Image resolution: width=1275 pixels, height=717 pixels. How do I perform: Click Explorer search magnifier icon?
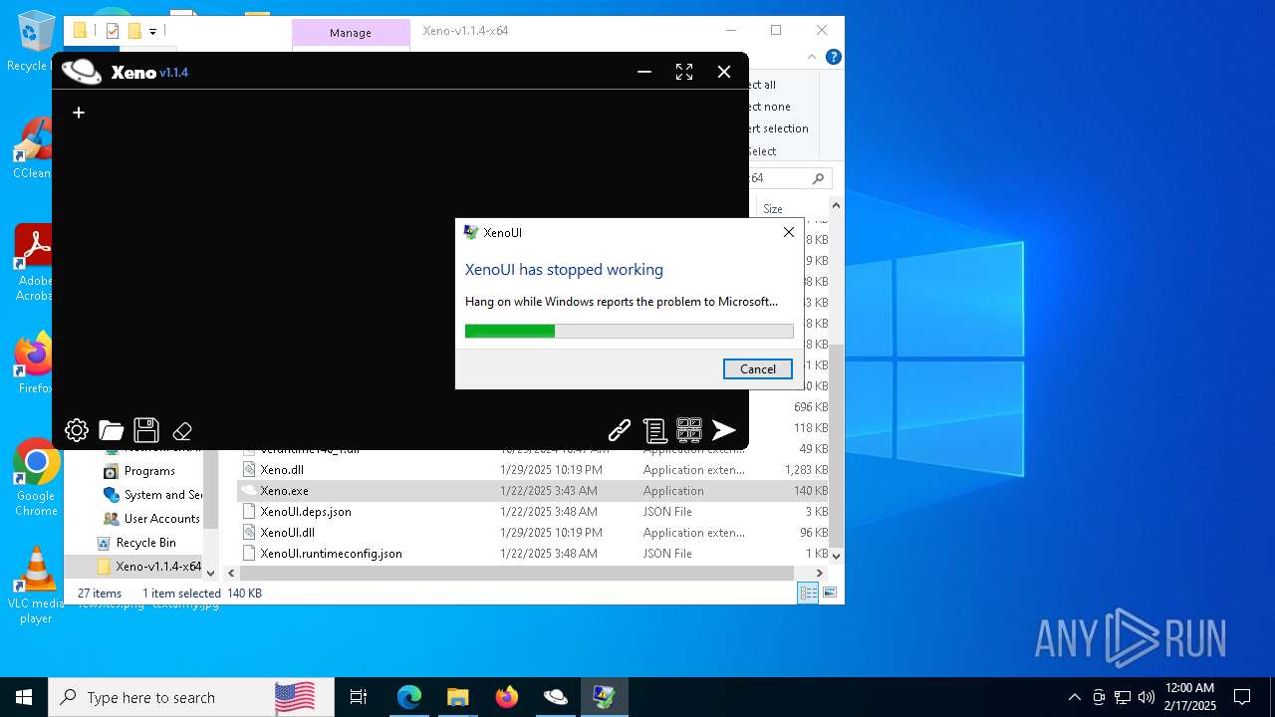(819, 178)
